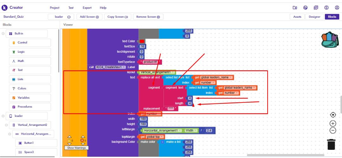Edit the fontSize value 16
The height and width of the screenshot is (158, 342).
pos(143,46)
